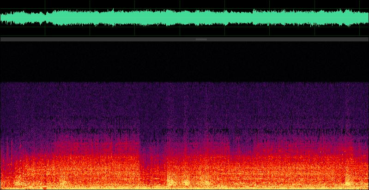Click the end of the green waveform

(367, 18)
